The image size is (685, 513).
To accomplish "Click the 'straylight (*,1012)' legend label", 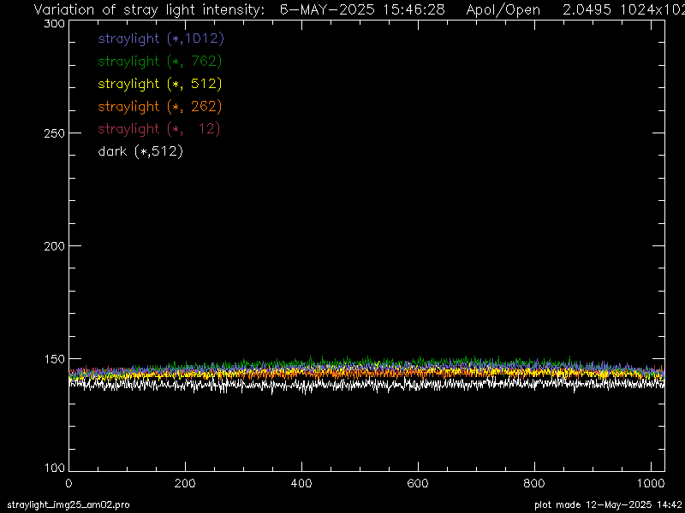I will [x=161, y=38].
